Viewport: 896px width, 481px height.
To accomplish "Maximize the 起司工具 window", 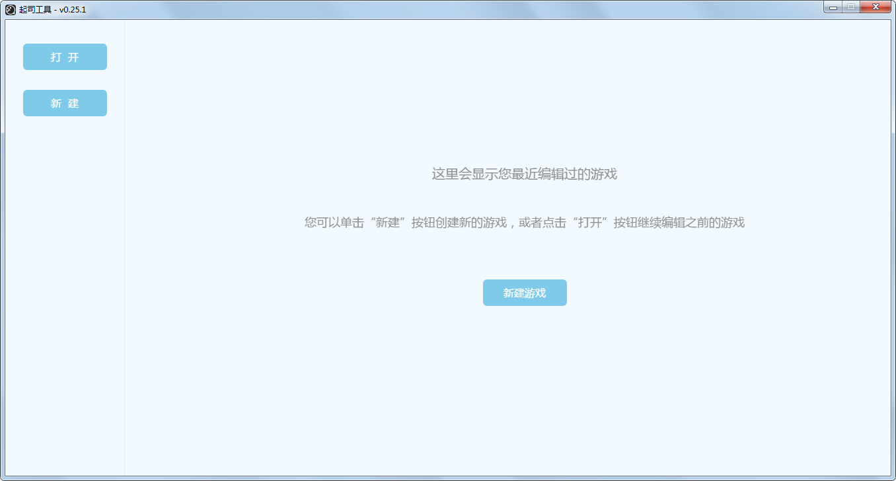I will 850,7.
